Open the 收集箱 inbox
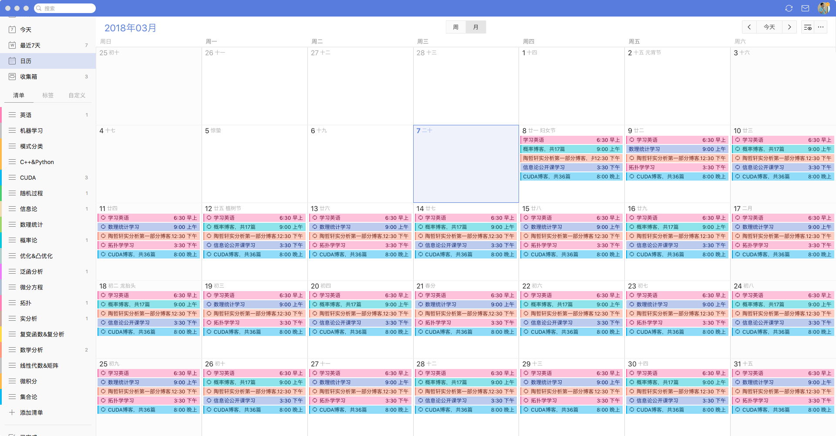Image resolution: width=836 pixels, height=436 pixels. coord(29,77)
